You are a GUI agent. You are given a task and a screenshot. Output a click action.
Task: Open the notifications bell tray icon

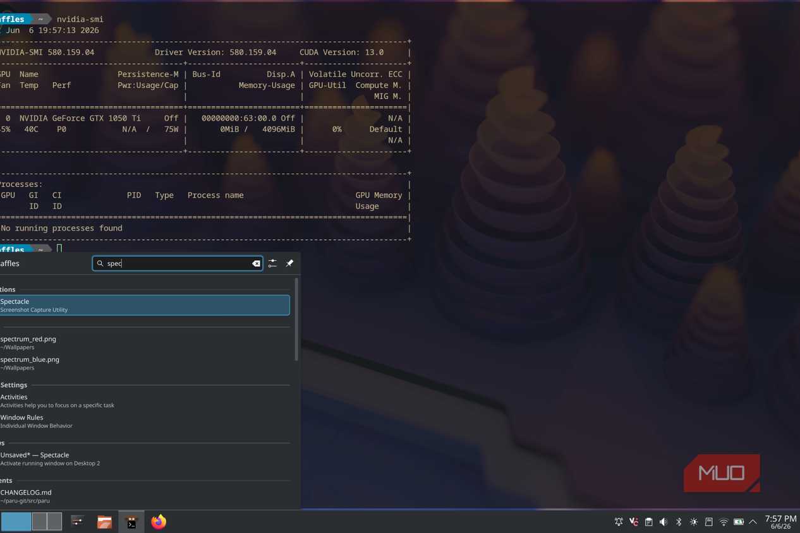[619, 522]
